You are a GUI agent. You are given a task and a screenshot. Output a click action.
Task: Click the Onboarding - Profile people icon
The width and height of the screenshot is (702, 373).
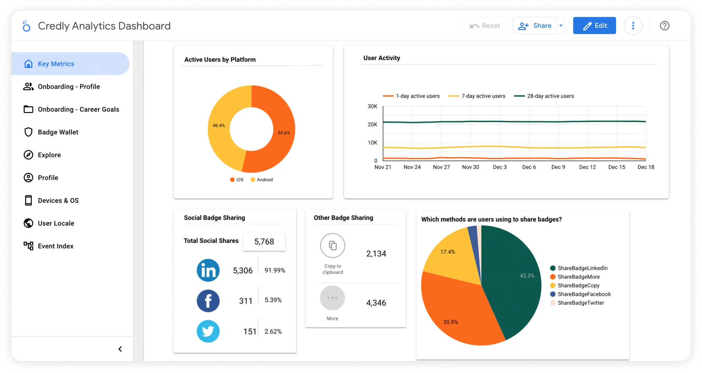point(28,87)
